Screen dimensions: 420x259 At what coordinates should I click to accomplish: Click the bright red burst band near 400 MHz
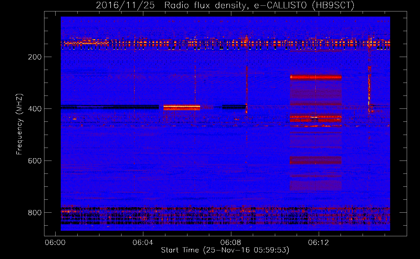182,107
